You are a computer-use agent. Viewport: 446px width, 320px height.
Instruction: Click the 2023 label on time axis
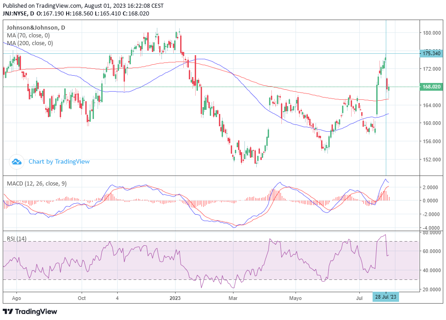pos(175,298)
